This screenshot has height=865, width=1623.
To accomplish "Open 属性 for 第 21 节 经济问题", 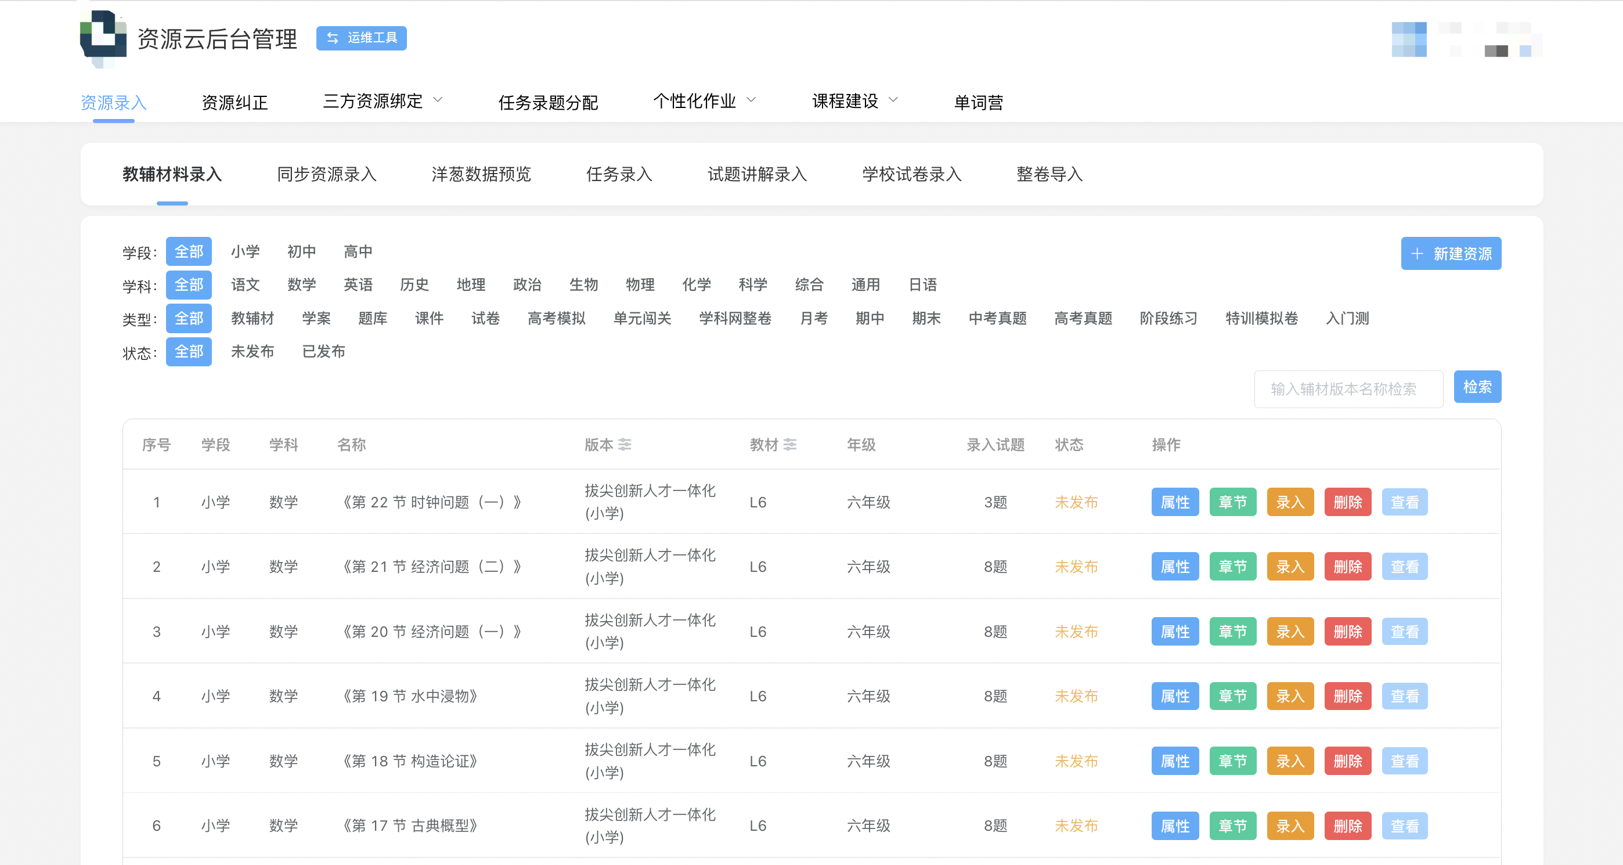I will click(1175, 567).
